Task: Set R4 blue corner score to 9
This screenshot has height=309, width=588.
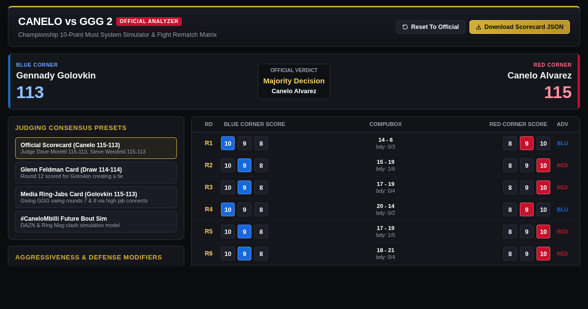Action: (x=245, y=209)
